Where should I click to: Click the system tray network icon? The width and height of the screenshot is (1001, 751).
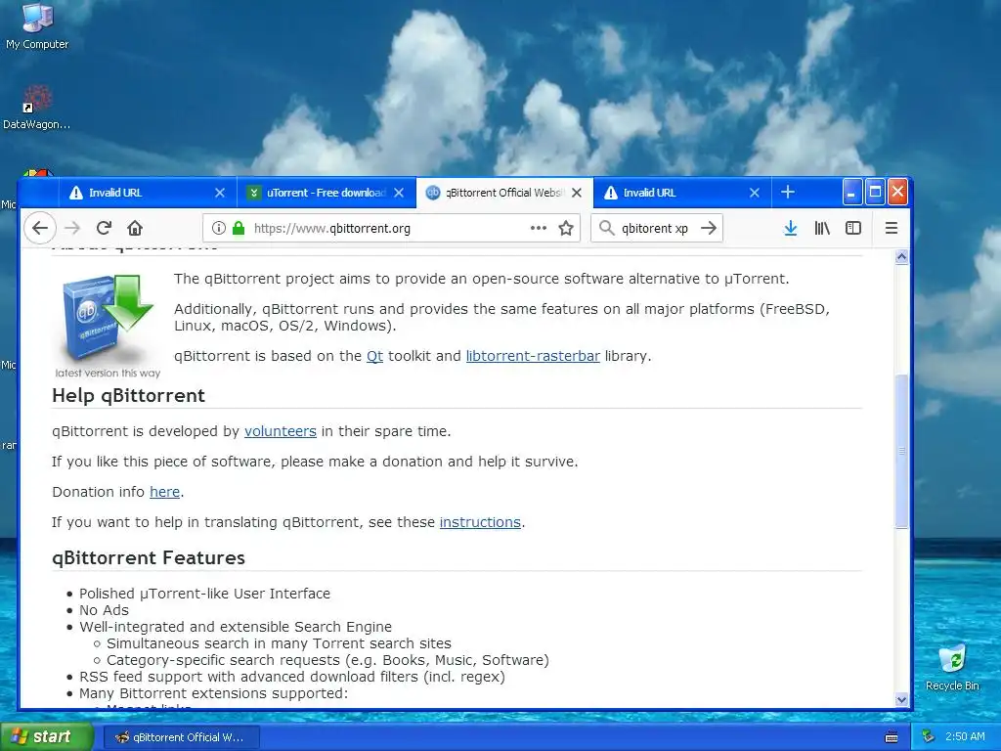click(x=929, y=737)
